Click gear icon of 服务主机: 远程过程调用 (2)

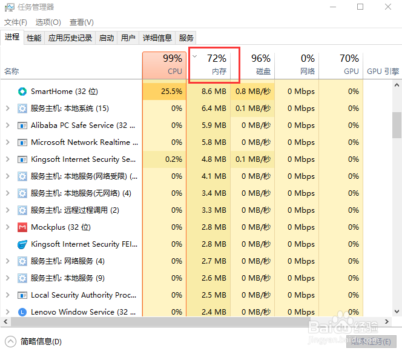pos(22,210)
